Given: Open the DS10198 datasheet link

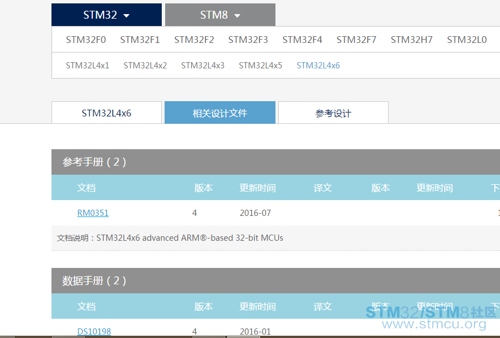Looking at the screenshot, I should [94, 332].
